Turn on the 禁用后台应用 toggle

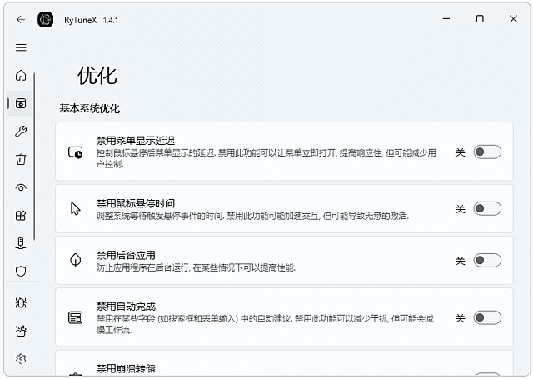coord(487,261)
